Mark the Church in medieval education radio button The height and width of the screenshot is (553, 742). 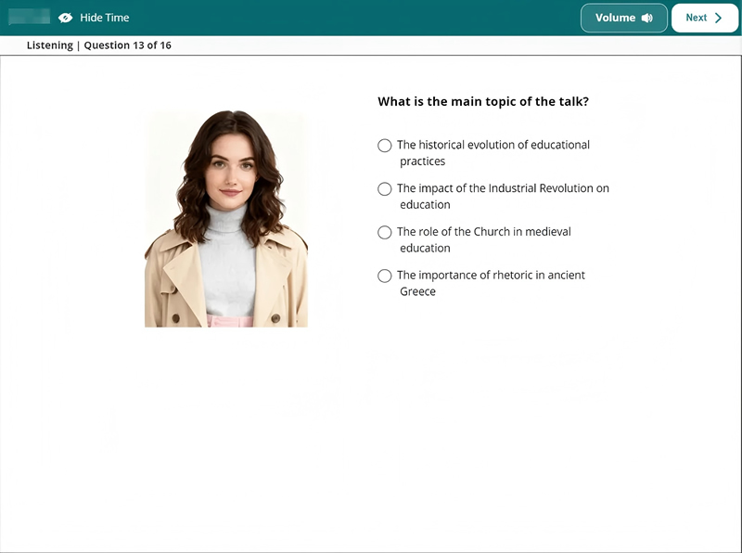(385, 233)
